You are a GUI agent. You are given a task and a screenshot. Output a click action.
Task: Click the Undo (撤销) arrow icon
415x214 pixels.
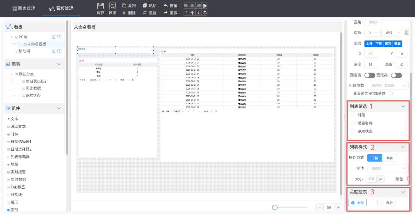[x=166, y=6]
